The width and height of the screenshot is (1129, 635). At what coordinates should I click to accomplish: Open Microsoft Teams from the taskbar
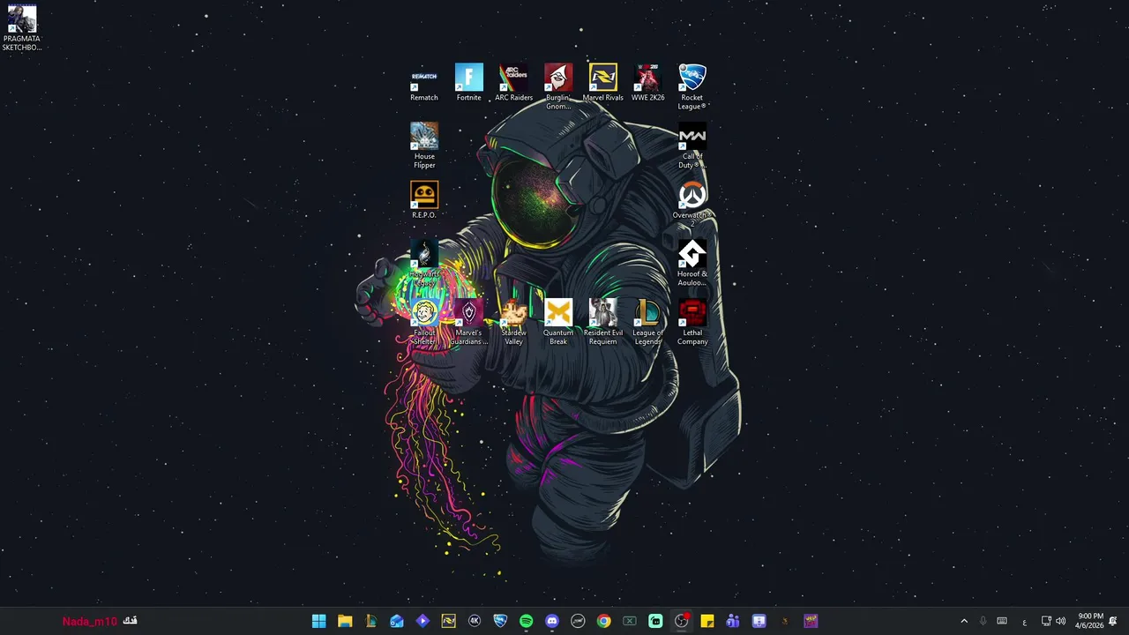click(x=733, y=621)
